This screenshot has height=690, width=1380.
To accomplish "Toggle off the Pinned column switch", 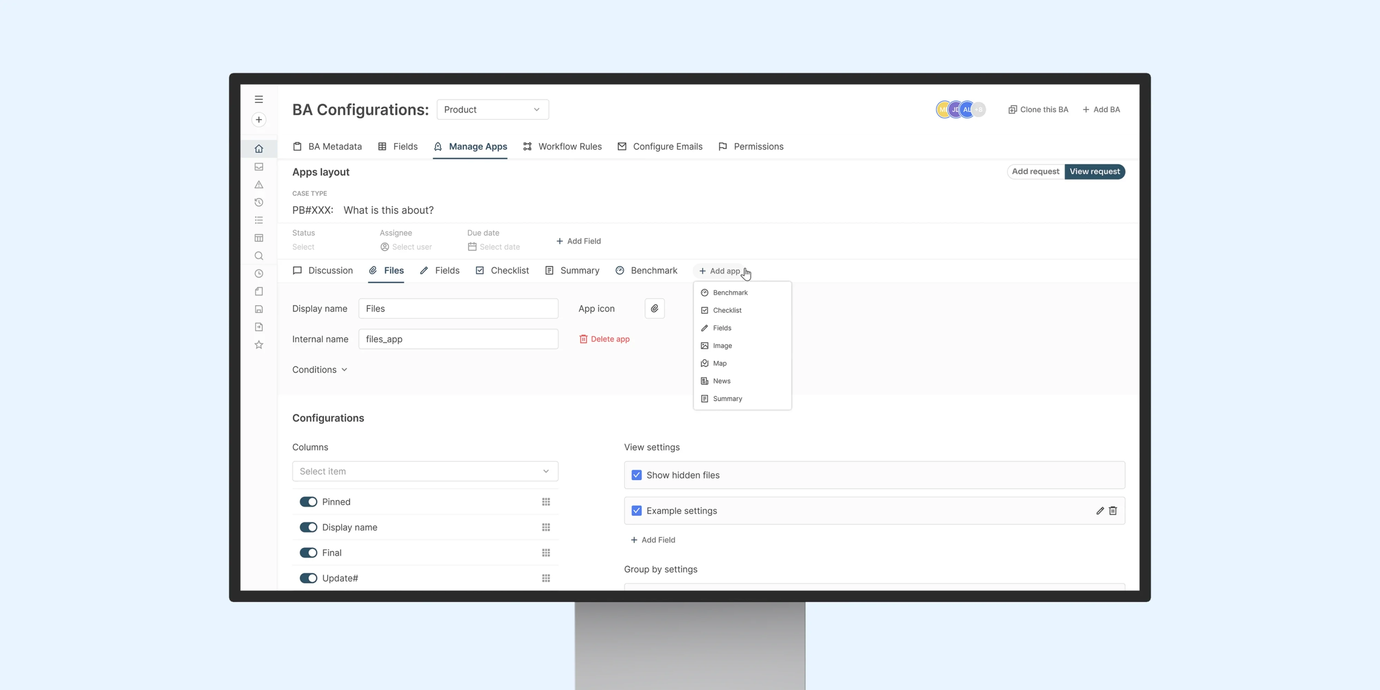I will pos(308,502).
